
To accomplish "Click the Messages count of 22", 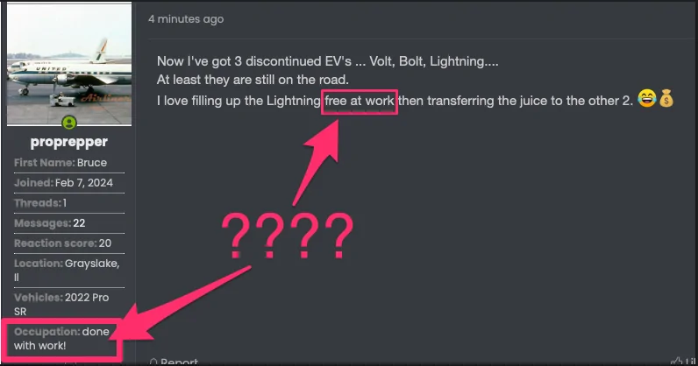I will [x=79, y=223].
